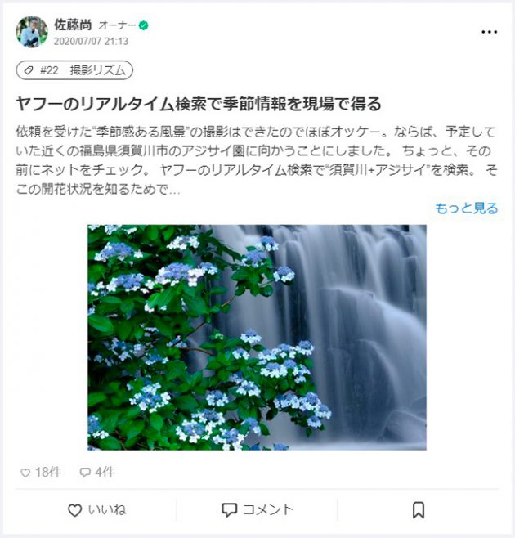Viewport: 515px width, 538px height.
Task: Open author name 佐藤尚
Action: click(x=73, y=25)
